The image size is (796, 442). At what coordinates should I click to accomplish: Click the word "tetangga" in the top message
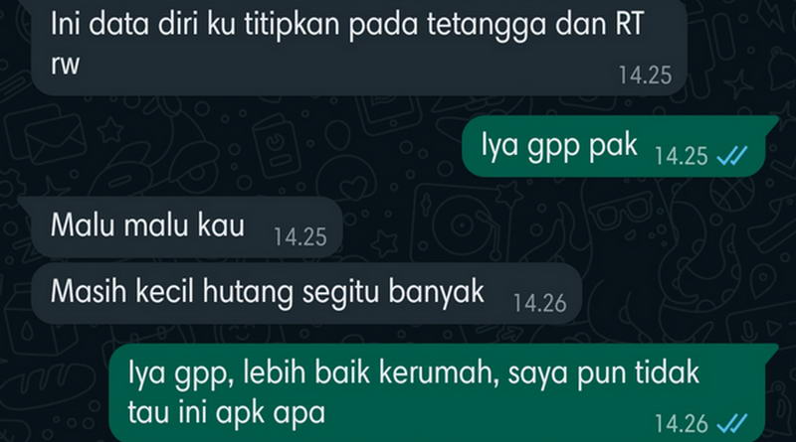[486, 24]
